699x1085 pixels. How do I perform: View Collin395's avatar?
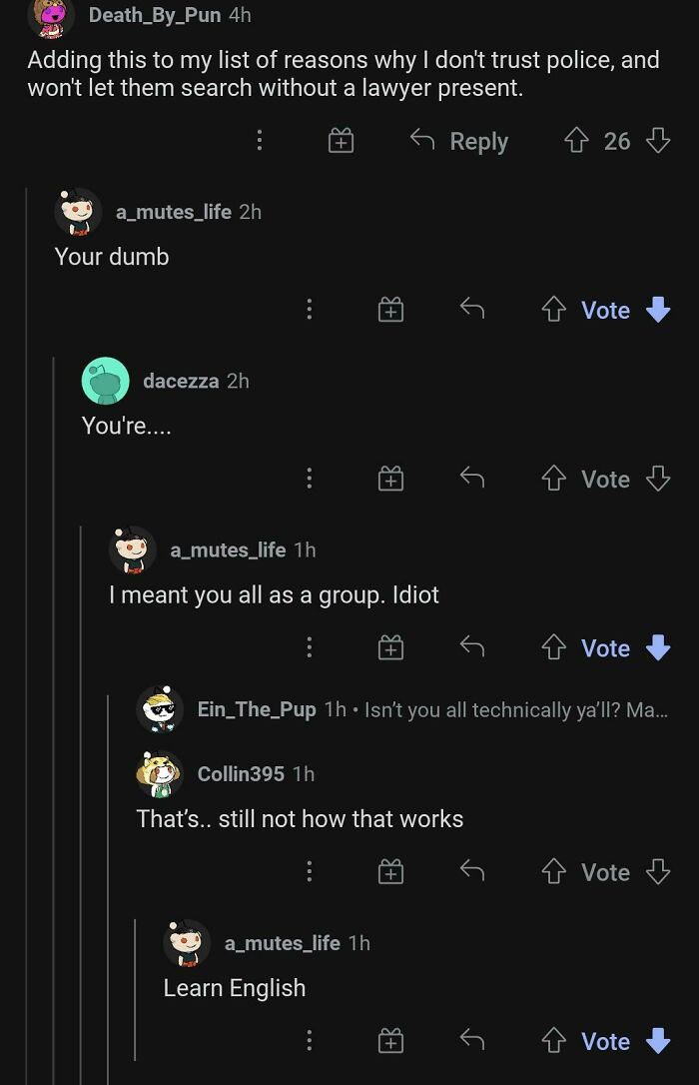coord(160,774)
